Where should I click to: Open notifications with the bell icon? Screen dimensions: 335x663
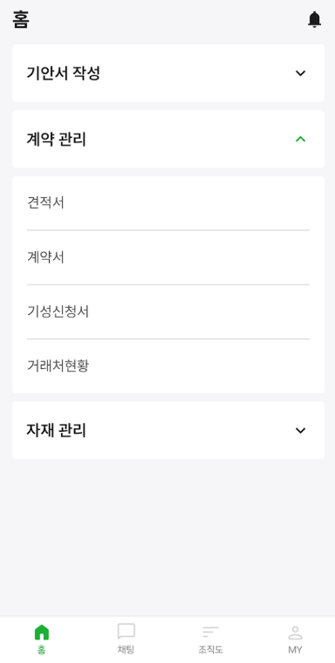coord(314,19)
